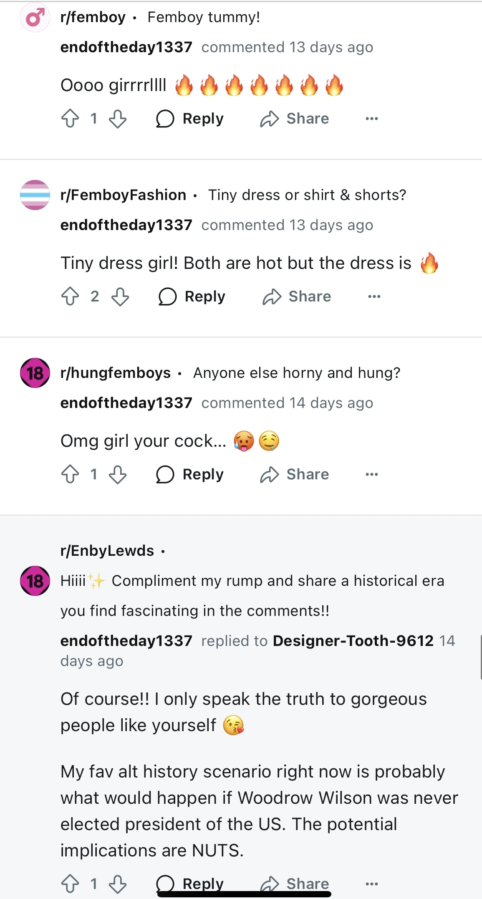Open more options for "Oooo girrrrllll" comment

(x=371, y=119)
